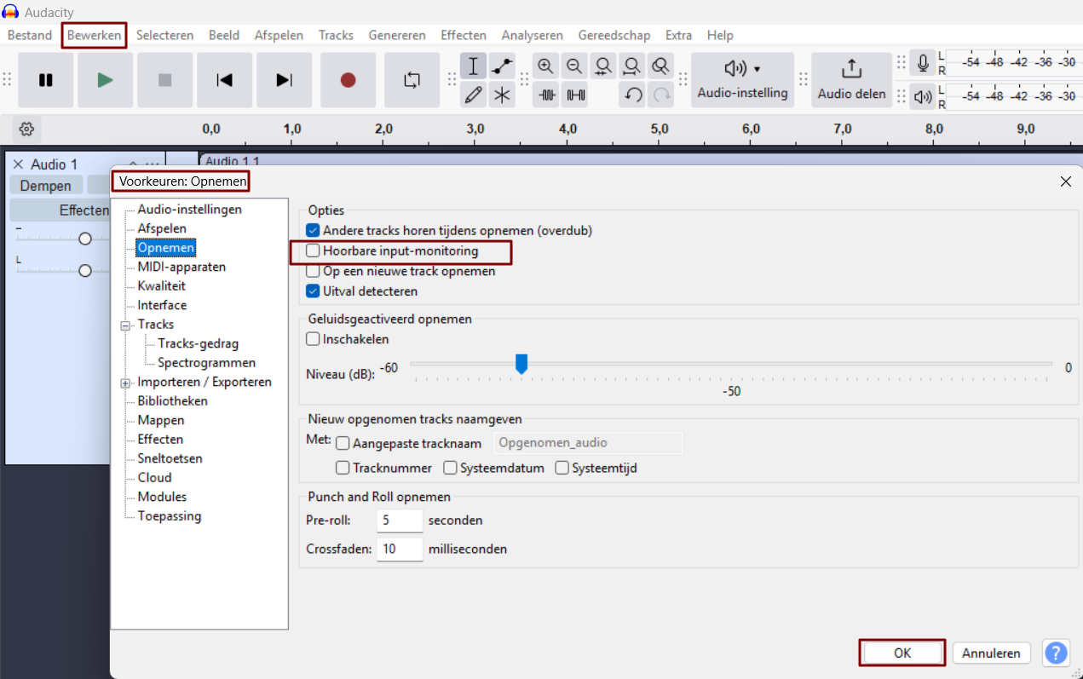Click the Audio 1 pan slider knob
Image resolution: width=1083 pixels, height=679 pixels.
[85, 270]
